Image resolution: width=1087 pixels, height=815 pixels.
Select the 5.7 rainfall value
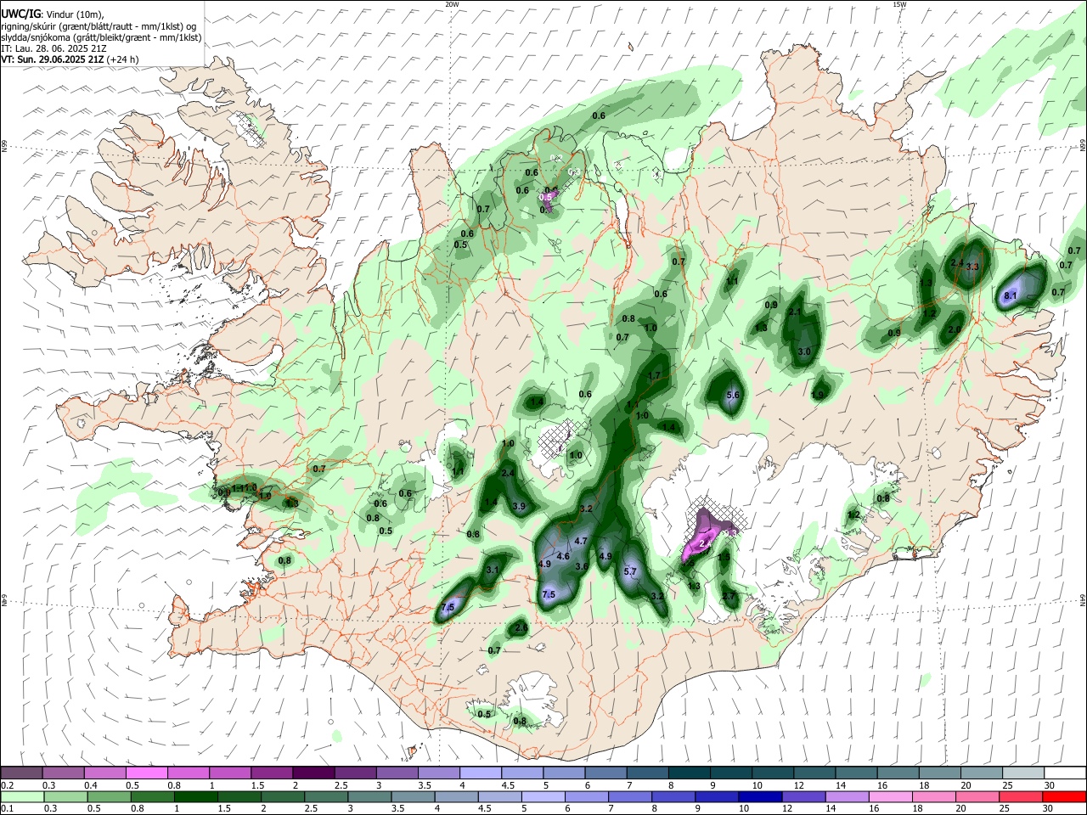coord(630,572)
